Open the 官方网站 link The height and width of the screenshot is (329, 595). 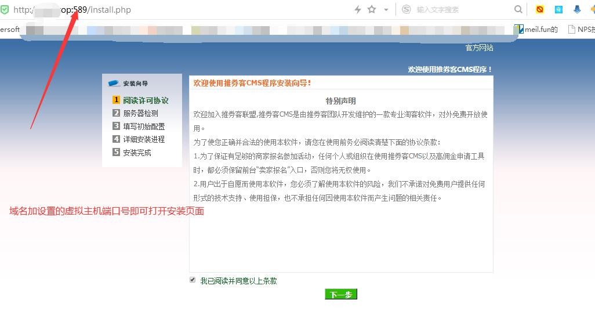click(x=479, y=48)
